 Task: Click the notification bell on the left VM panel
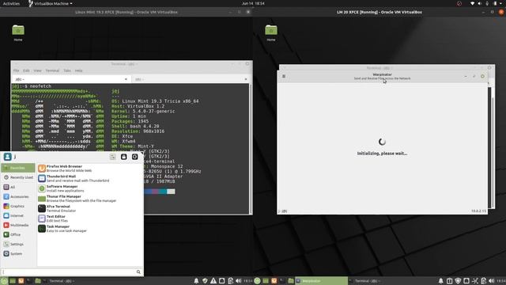point(196,281)
